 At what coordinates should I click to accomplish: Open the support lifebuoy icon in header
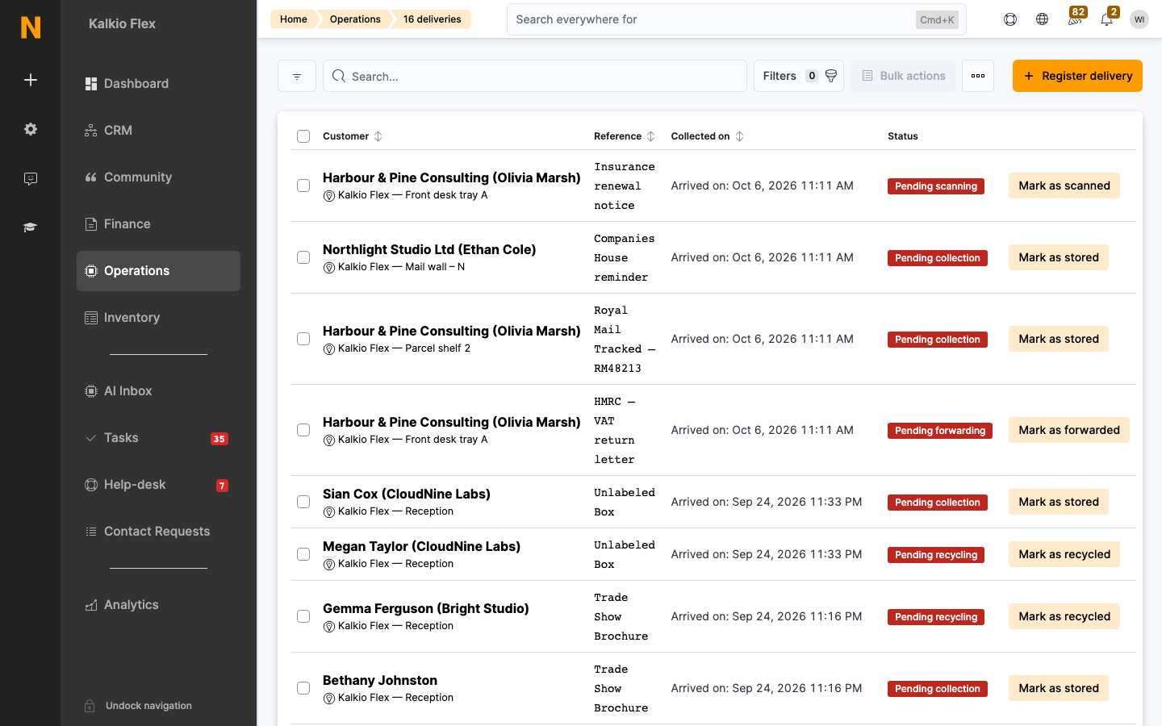[1010, 19]
